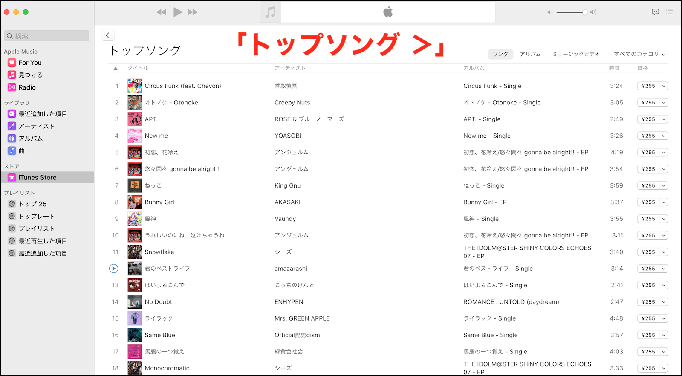Open price dropdown arrow for Bunny Girl
The image size is (682, 376).
664,202
